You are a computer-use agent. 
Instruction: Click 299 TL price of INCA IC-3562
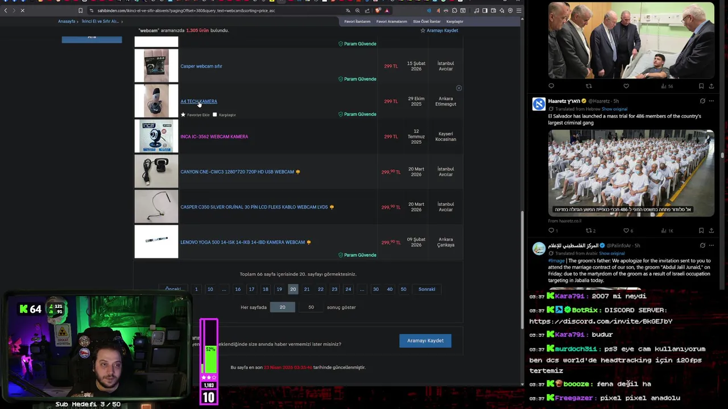tap(391, 136)
